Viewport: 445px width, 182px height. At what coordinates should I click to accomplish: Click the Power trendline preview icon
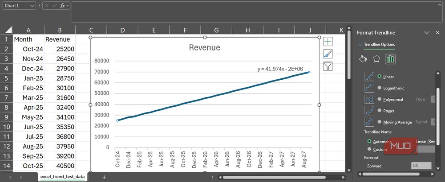coord(369,111)
